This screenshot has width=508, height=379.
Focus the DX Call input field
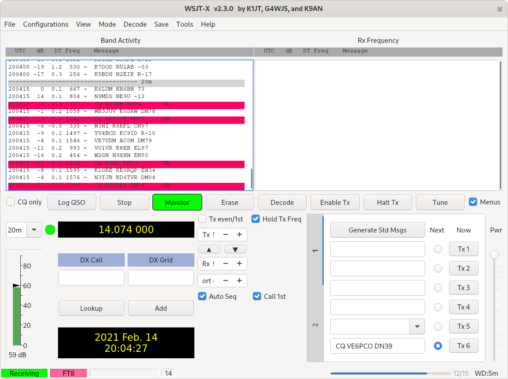pyautogui.click(x=91, y=278)
